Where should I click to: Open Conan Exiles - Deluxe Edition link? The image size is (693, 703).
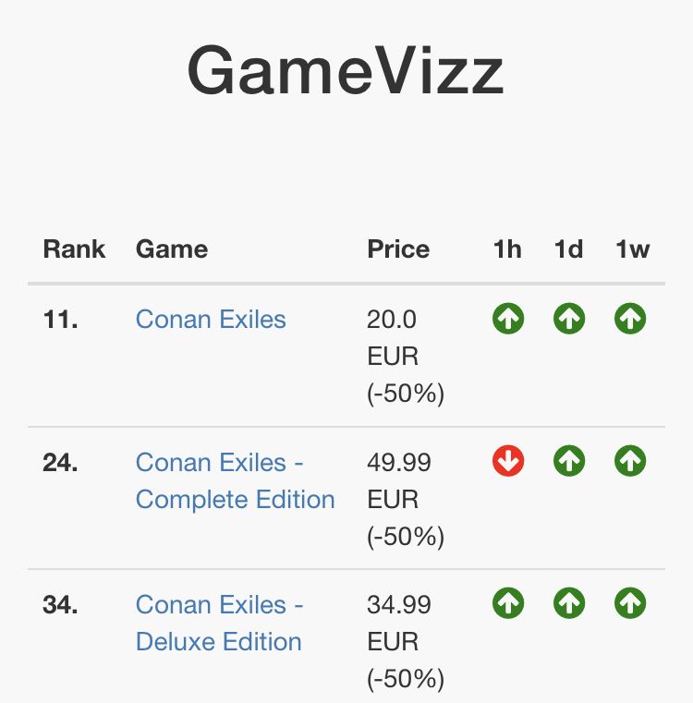click(220, 623)
